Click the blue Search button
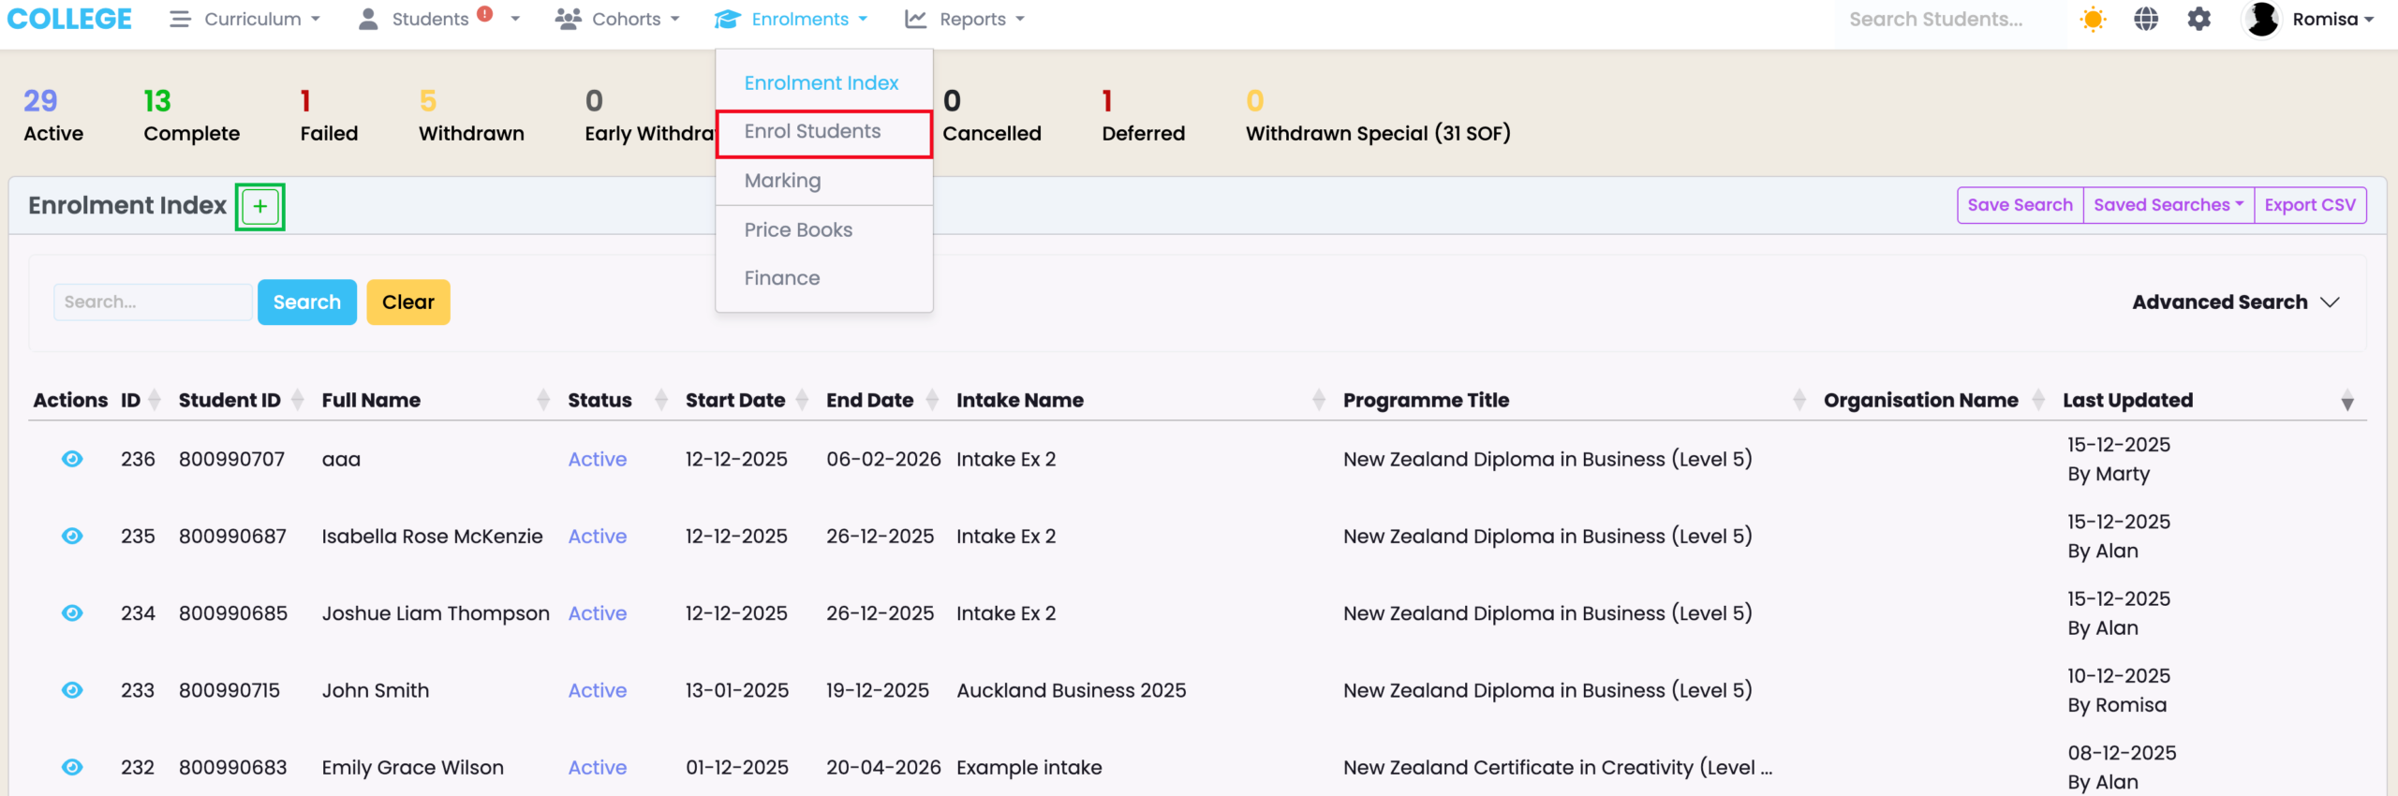Viewport: 2398px width, 796px height. pos(306,302)
